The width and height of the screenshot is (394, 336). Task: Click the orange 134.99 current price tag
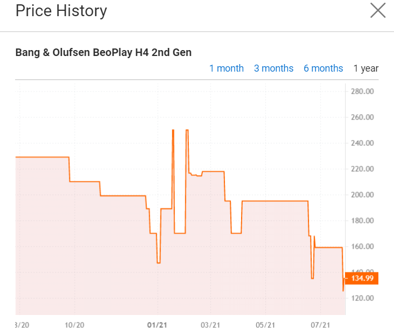[x=361, y=278]
